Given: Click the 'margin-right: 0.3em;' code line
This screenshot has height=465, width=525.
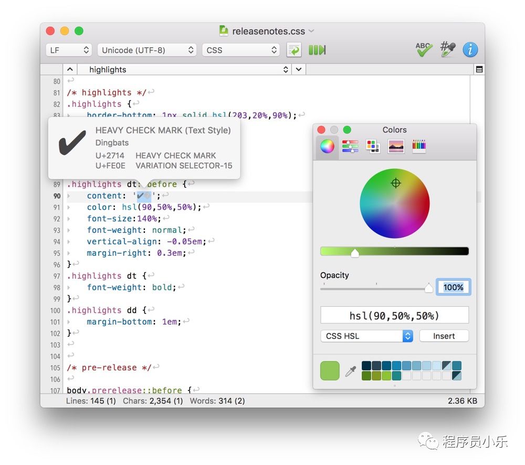Looking at the screenshot, I should click(x=136, y=253).
